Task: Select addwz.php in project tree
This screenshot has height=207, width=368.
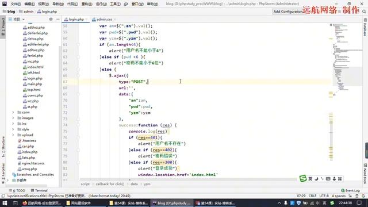Action: click(x=33, y=28)
